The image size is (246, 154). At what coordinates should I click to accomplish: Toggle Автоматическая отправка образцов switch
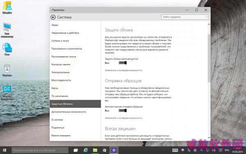coord(123,110)
